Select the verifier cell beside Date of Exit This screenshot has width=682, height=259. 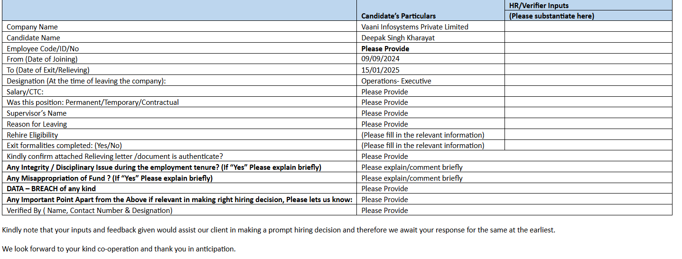[x=588, y=70]
